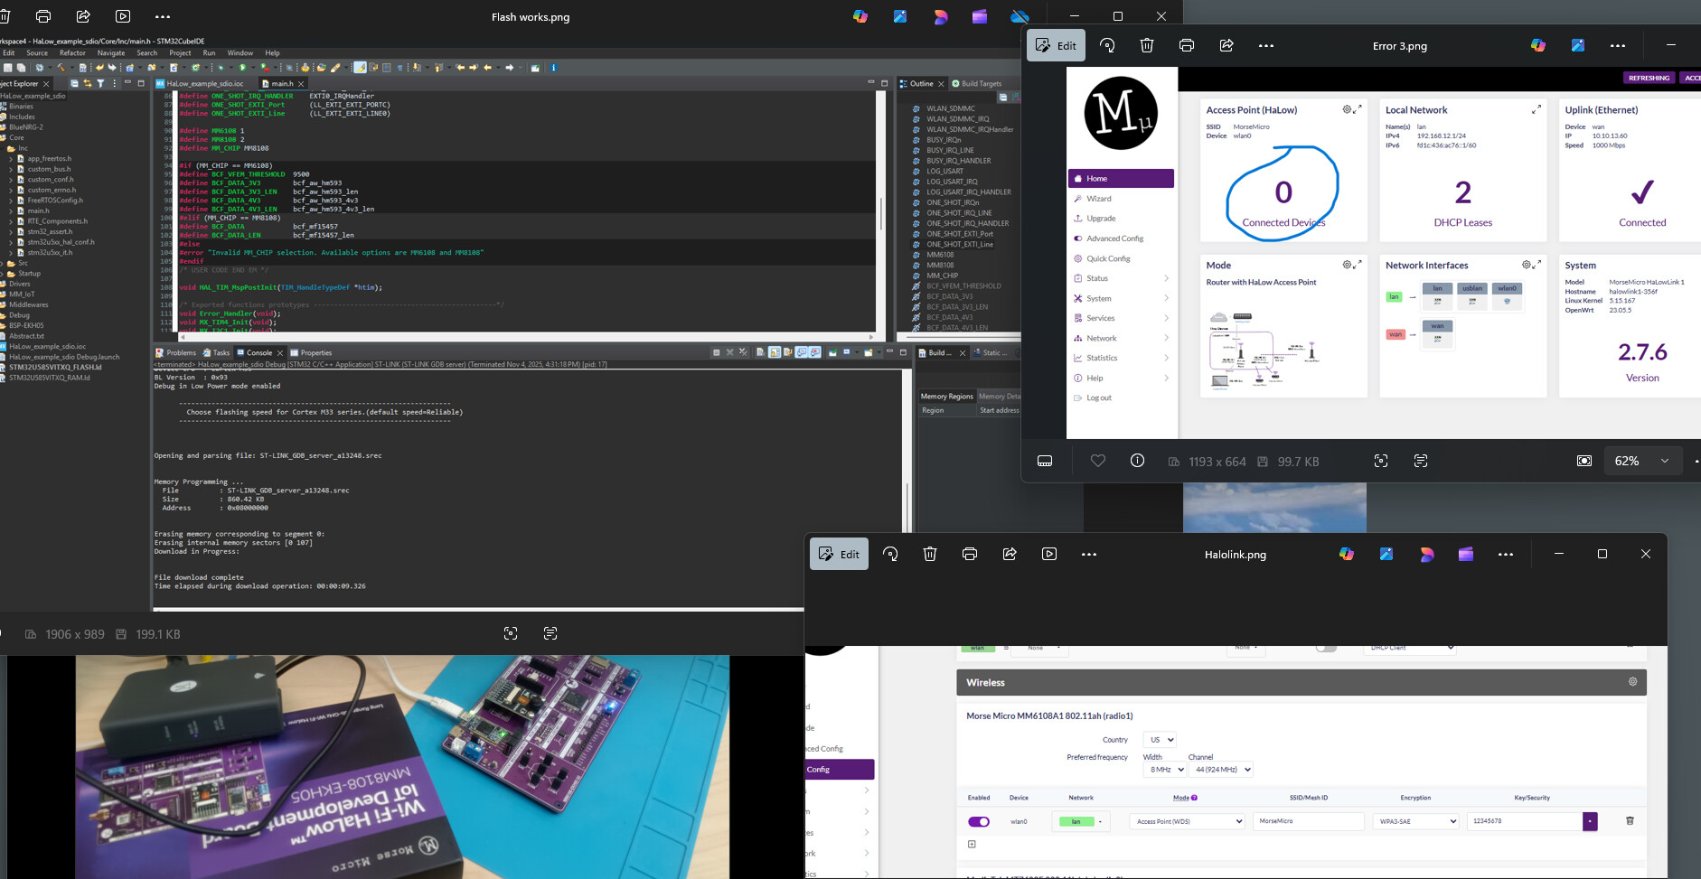Print the Halolink.png image
1701x879 pixels.
click(x=970, y=554)
